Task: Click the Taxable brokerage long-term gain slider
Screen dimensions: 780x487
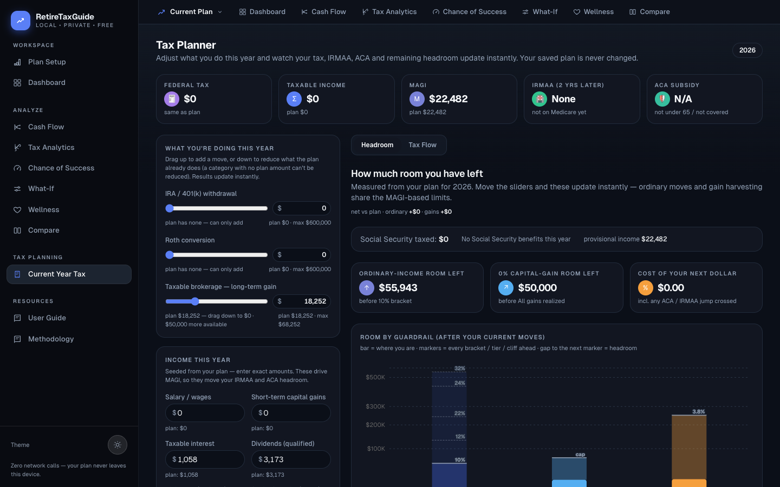Action: pos(216,301)
